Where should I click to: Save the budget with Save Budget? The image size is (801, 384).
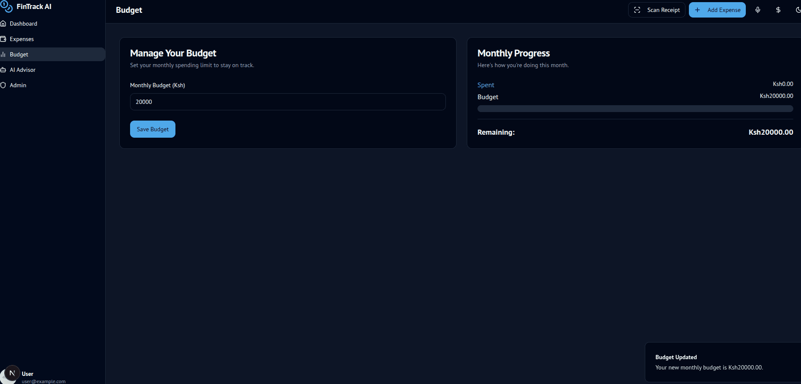point(153,129)
